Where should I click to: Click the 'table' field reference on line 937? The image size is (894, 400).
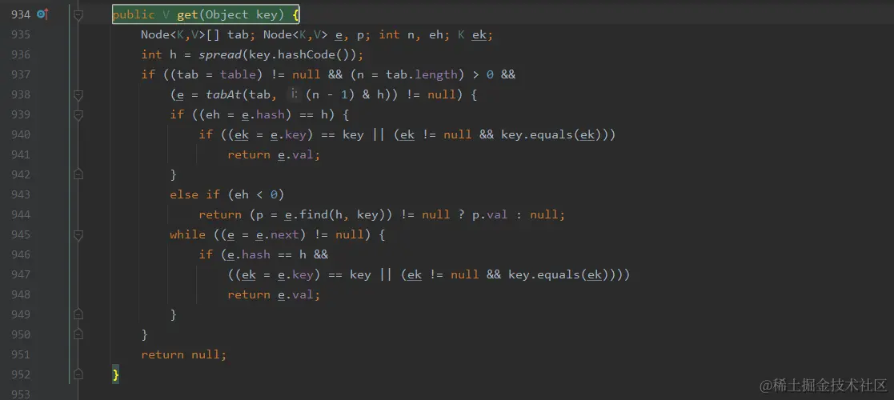click(238, 74)
